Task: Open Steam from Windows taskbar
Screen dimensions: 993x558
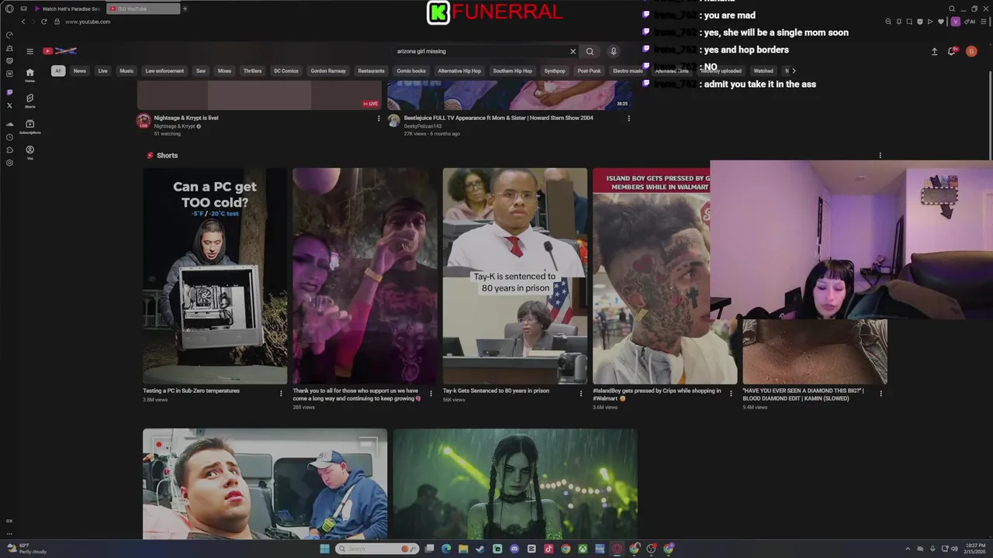Action: pyautogui.click(x=480, y=549)
